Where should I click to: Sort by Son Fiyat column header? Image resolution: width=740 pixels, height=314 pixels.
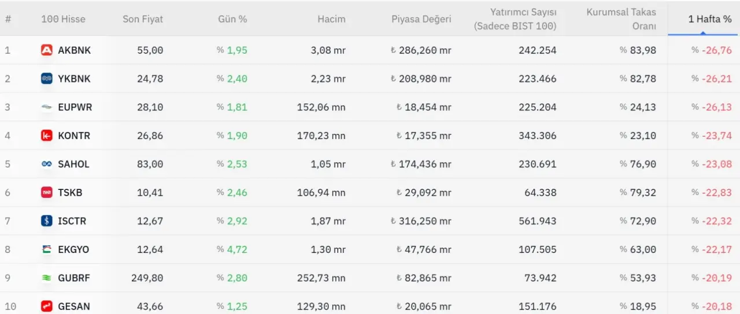(x=143, y=19)
